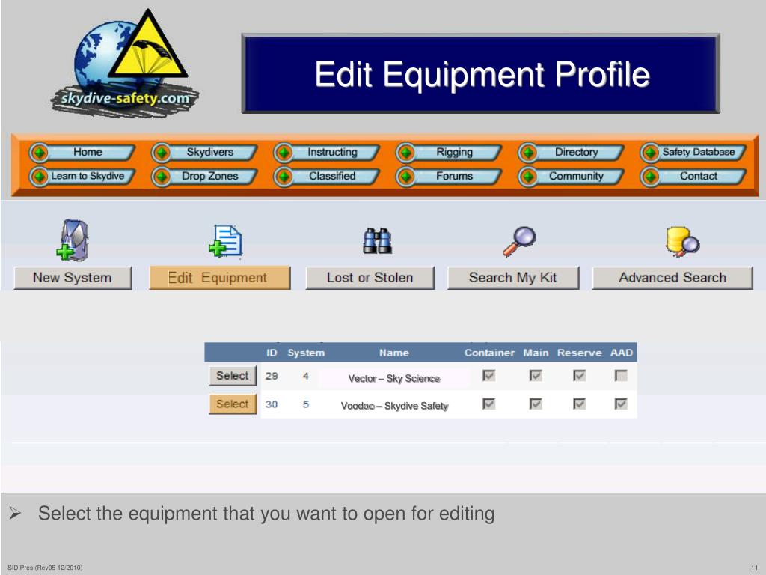This screenshot has width=766, height=575.
Task: Click the Edit Equipment document icon
Action: [x=225, y=241]
